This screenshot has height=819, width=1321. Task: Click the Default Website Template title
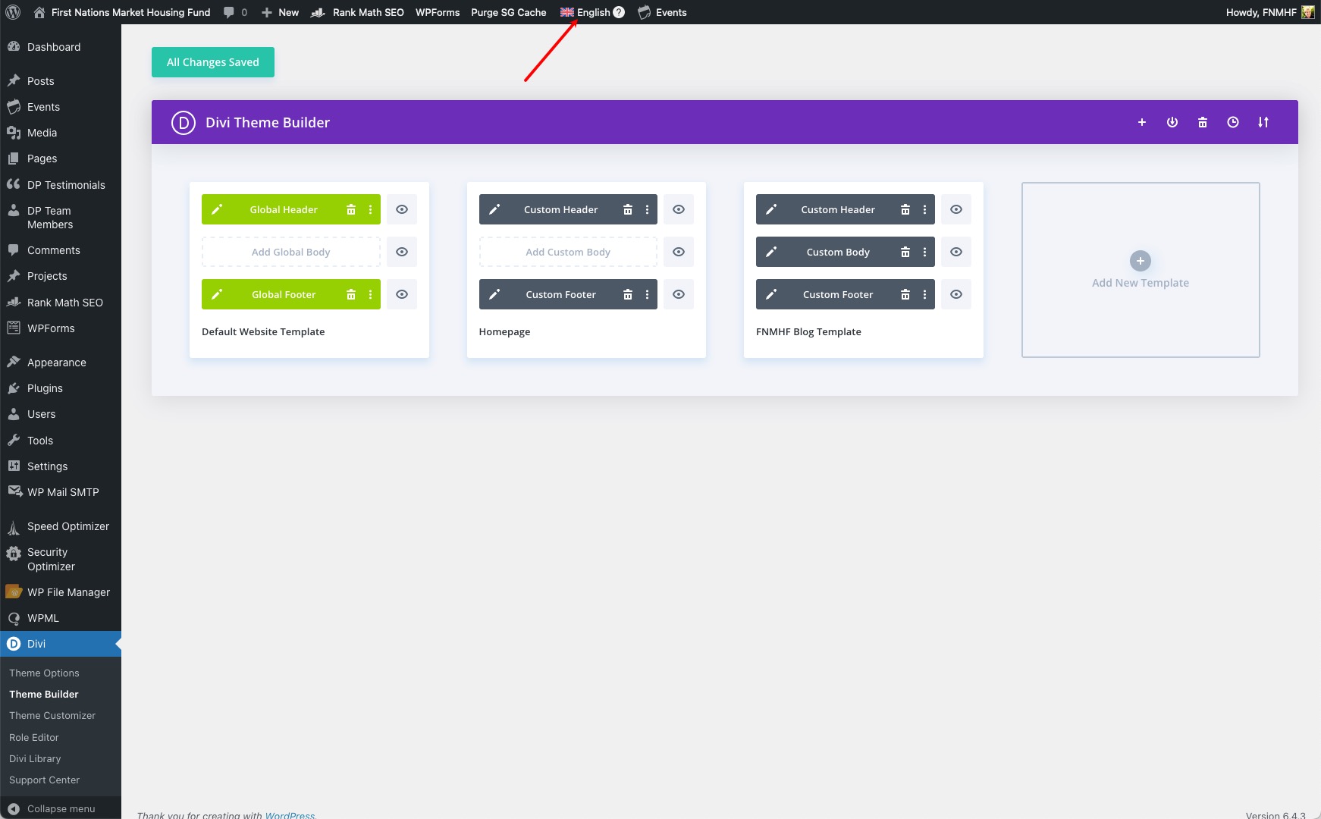(263, 331)
